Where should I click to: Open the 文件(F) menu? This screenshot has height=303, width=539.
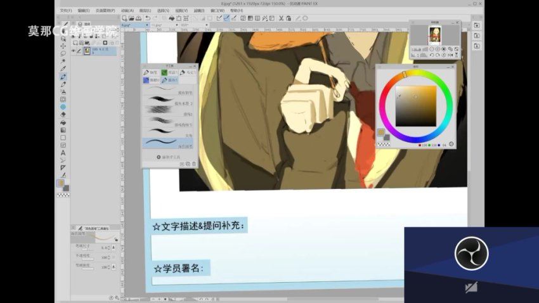(x=66, y=11)
